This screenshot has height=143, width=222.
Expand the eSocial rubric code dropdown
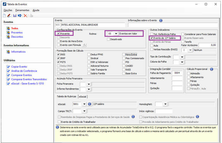[x=84, y=104]
